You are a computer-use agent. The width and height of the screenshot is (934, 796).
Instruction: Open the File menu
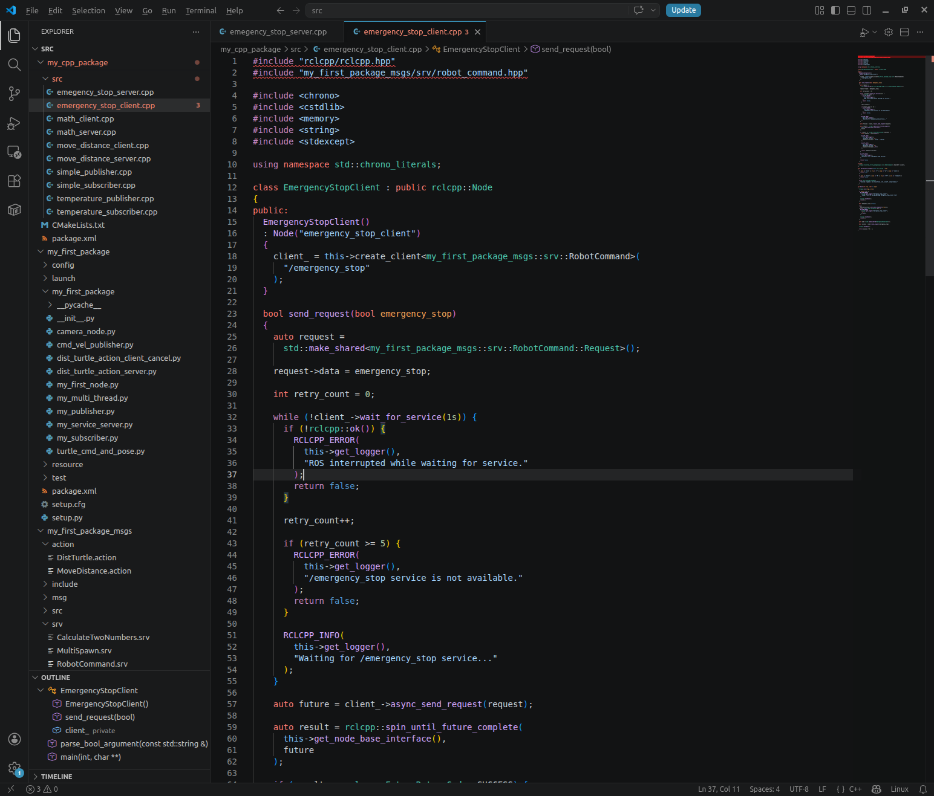click(x=32, y=10)
